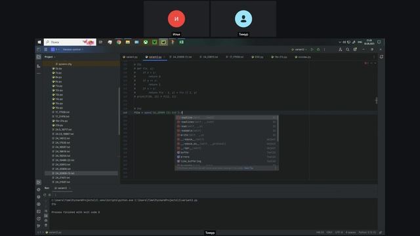The height and width of the screenshot is (236, 420).
Task: Open the Structure tool window icon
Action: click(39, 66)
